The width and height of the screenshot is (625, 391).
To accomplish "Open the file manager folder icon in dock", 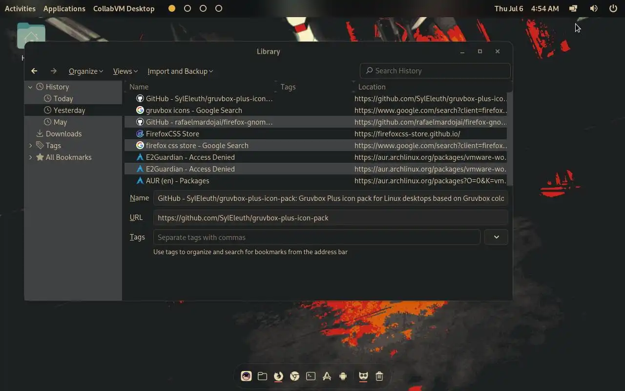I will [262, 376].
